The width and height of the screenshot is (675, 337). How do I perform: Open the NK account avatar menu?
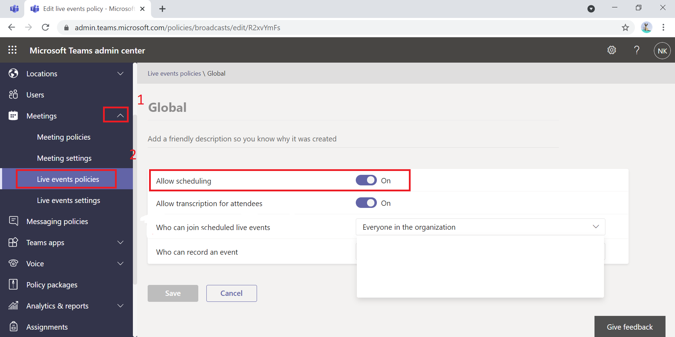point(662,51)
